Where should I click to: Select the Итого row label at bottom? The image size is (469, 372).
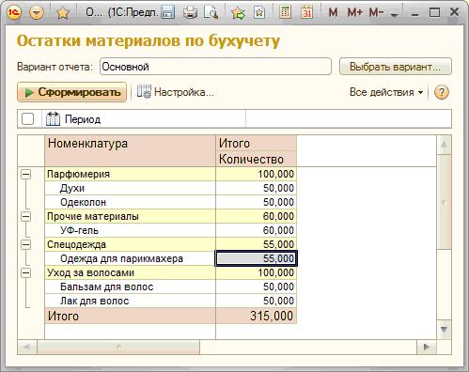130,316
